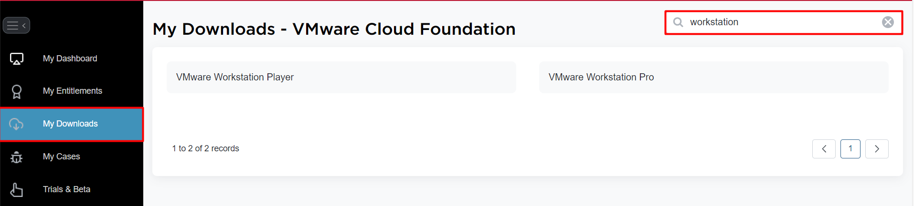
Task: Clear the workstation search text
Action: pos(888,22)
